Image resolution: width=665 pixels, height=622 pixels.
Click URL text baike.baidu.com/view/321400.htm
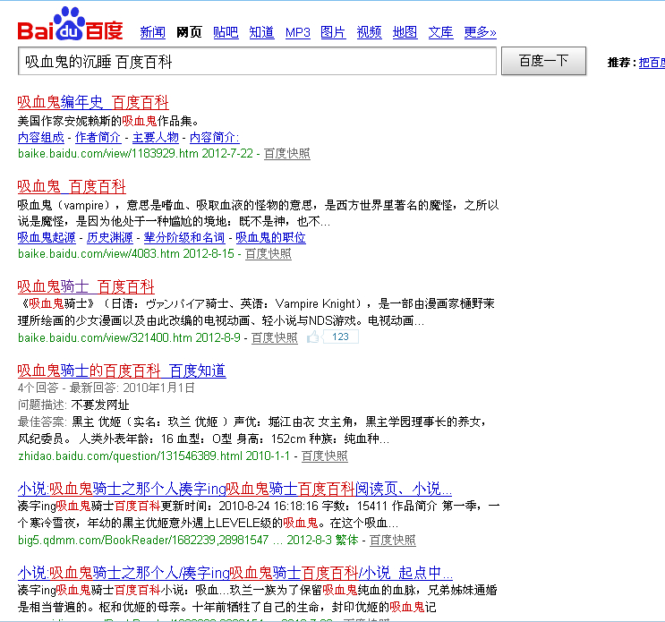[x=106, y=338]
